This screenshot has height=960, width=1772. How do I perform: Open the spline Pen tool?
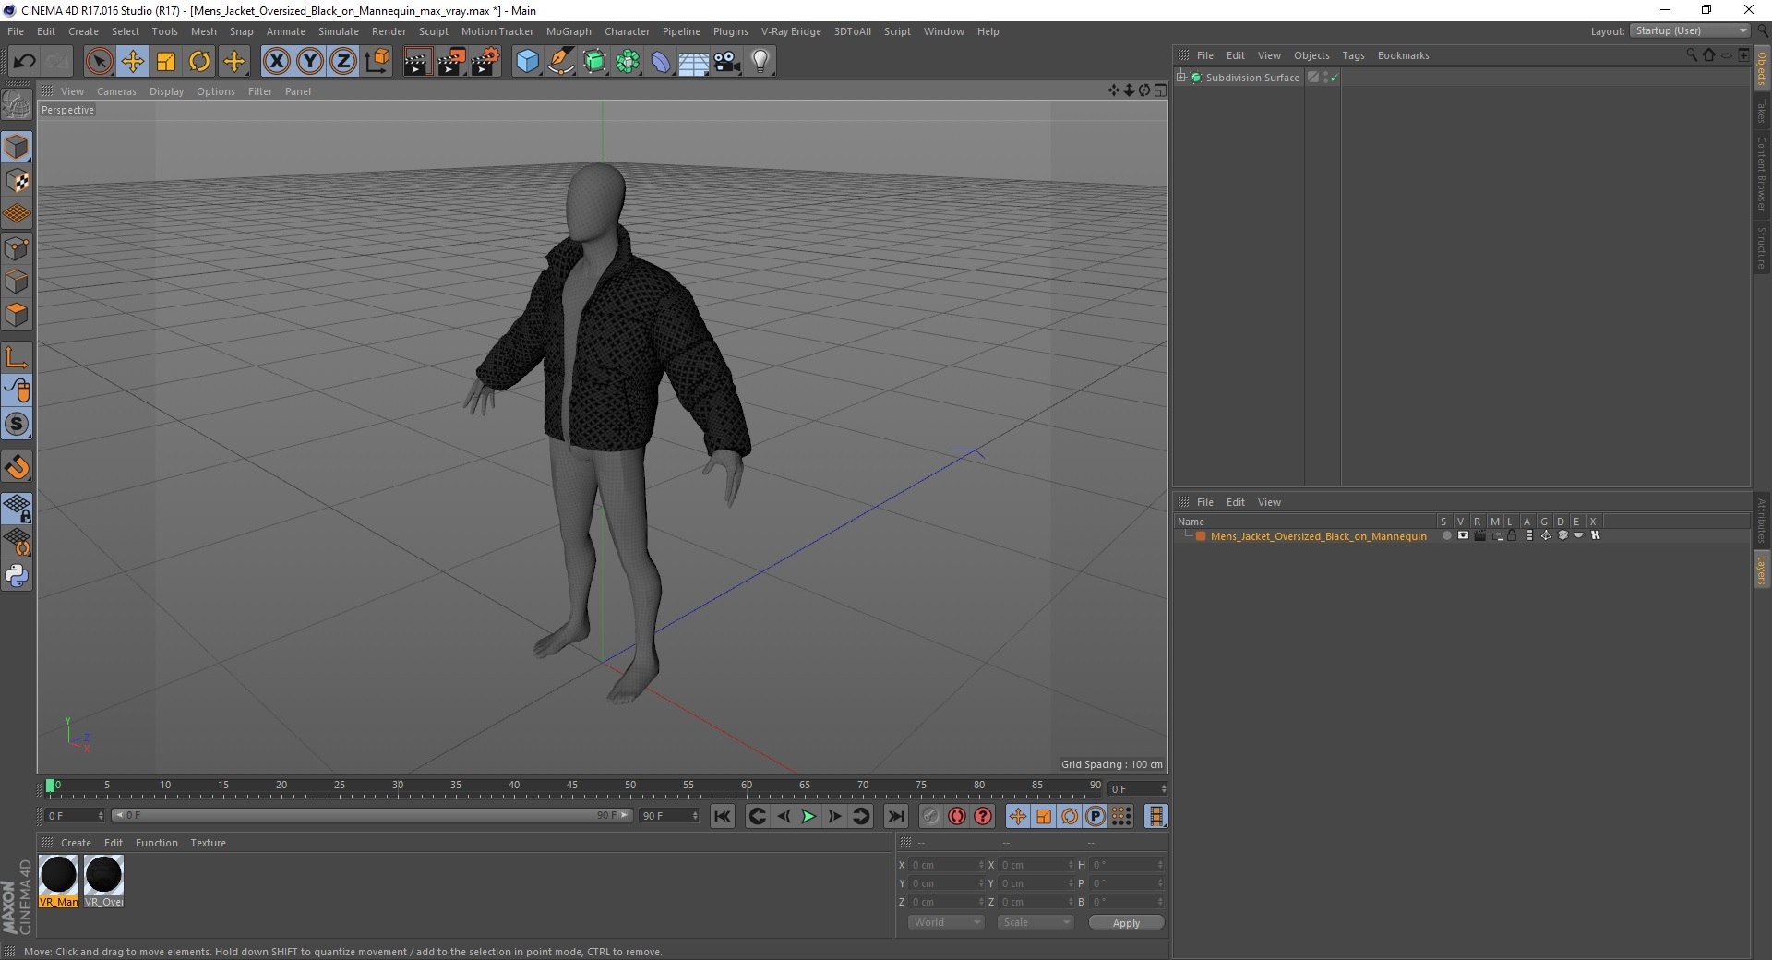pos(560,62)
